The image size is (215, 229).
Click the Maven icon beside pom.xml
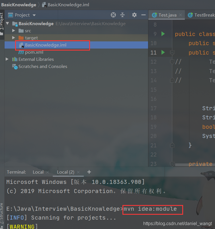(x=21, y=52)
